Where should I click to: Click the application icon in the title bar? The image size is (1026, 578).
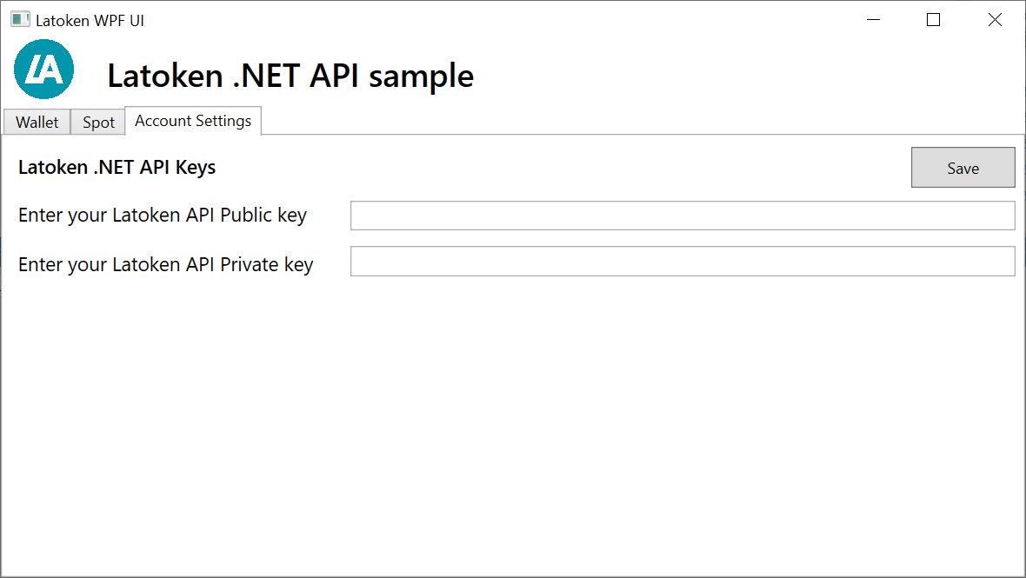[x=19, y=17]
